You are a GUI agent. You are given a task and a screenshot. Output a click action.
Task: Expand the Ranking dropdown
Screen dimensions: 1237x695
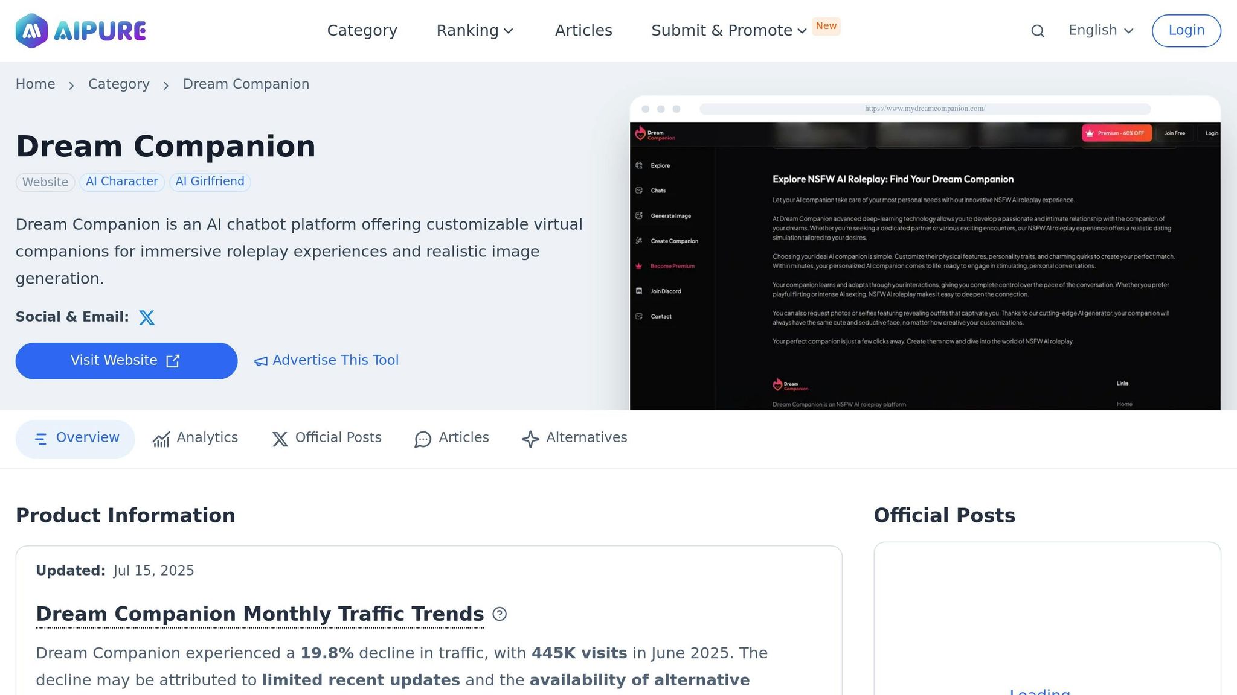point(475,31)
